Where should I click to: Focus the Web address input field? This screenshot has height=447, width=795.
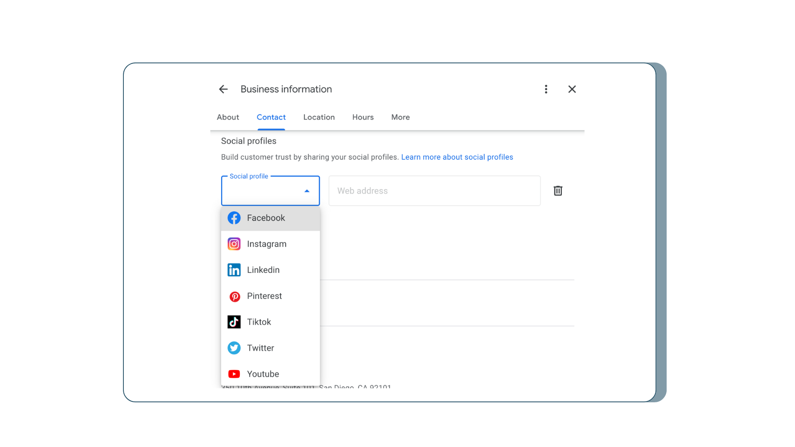[434, 191]
